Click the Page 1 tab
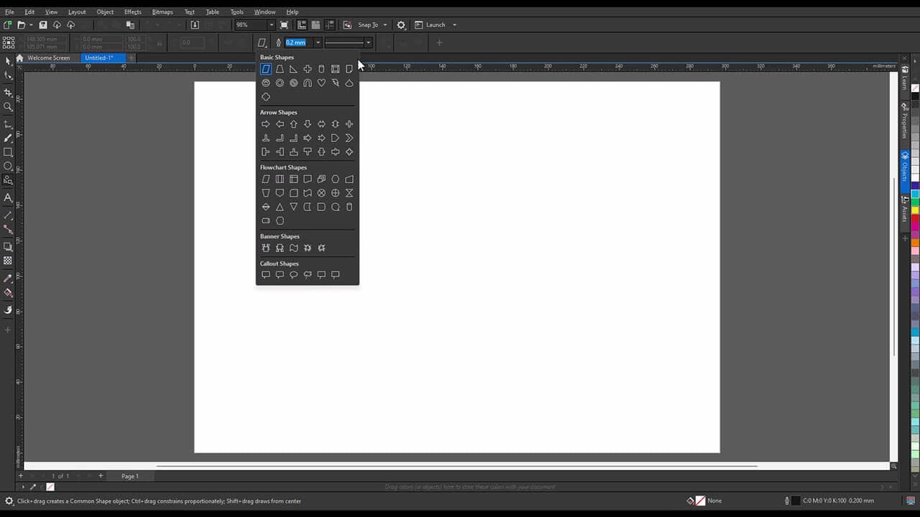Screen dimensions: 920x517 point(130,476)
